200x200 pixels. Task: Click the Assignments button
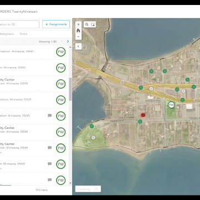(56, 24)
